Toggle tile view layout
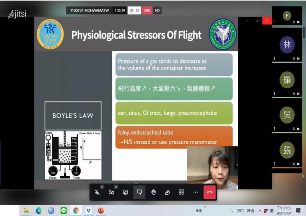The width and height of the screenshot is (306, 216). coord(181,192)
